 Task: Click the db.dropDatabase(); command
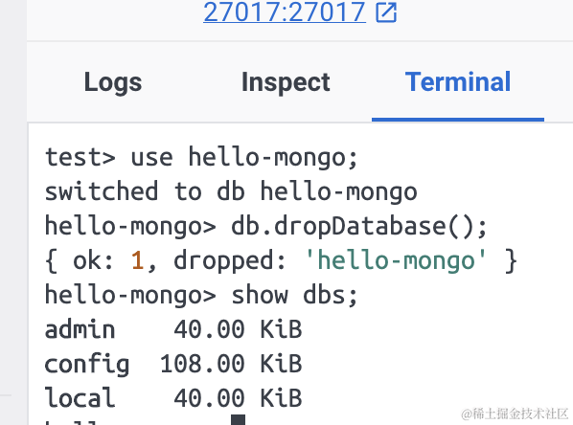(x=359, y=226)
